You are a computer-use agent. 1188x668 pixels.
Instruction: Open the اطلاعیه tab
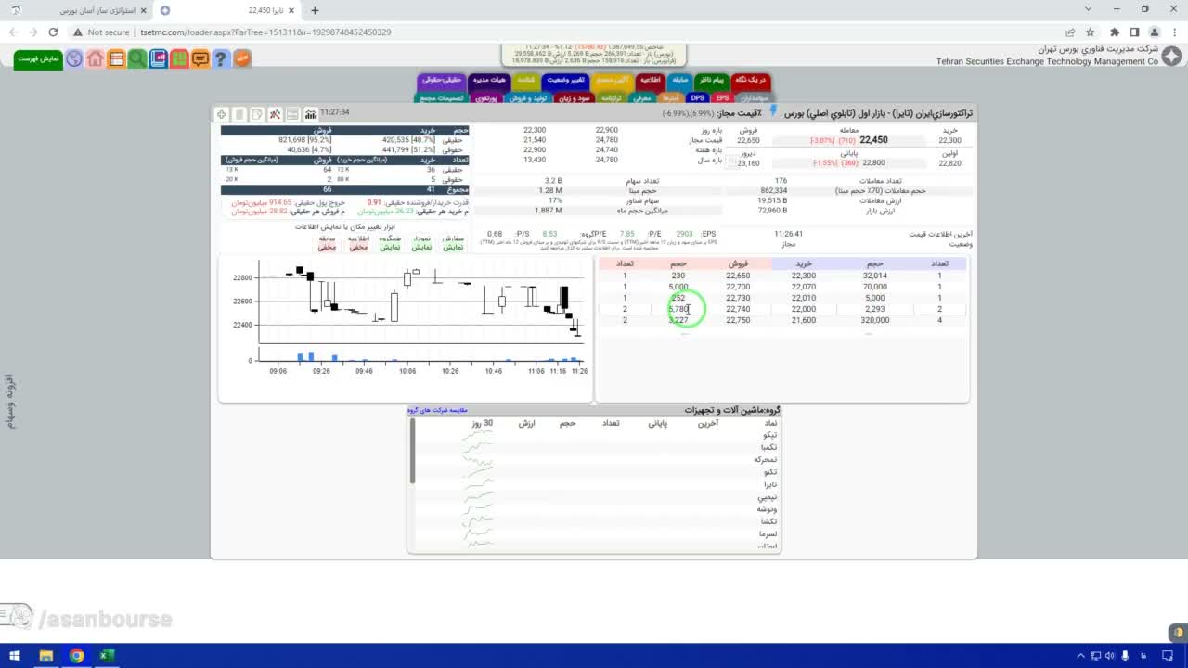651,80
